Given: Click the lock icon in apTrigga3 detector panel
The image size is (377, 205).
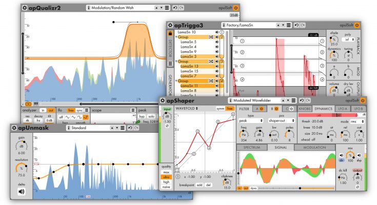Looking at the screenshot, I should [170, 33].
